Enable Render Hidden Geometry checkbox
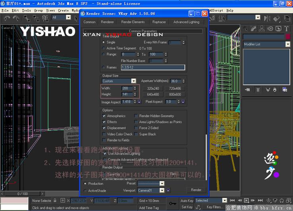 coord(136,116)
